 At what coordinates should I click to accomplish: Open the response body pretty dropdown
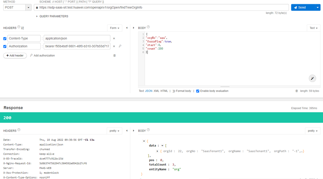313,131
